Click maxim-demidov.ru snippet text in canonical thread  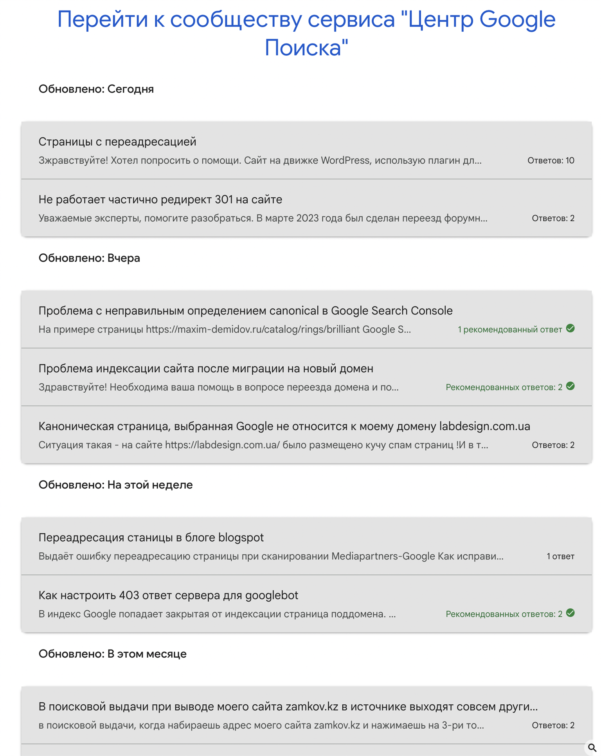[225, 330]
